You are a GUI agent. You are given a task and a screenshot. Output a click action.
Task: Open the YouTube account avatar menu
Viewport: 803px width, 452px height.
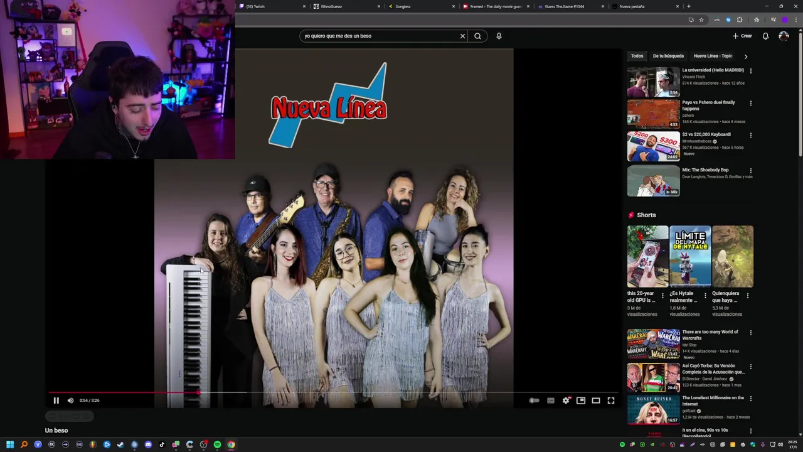click(x=784, y=36)
